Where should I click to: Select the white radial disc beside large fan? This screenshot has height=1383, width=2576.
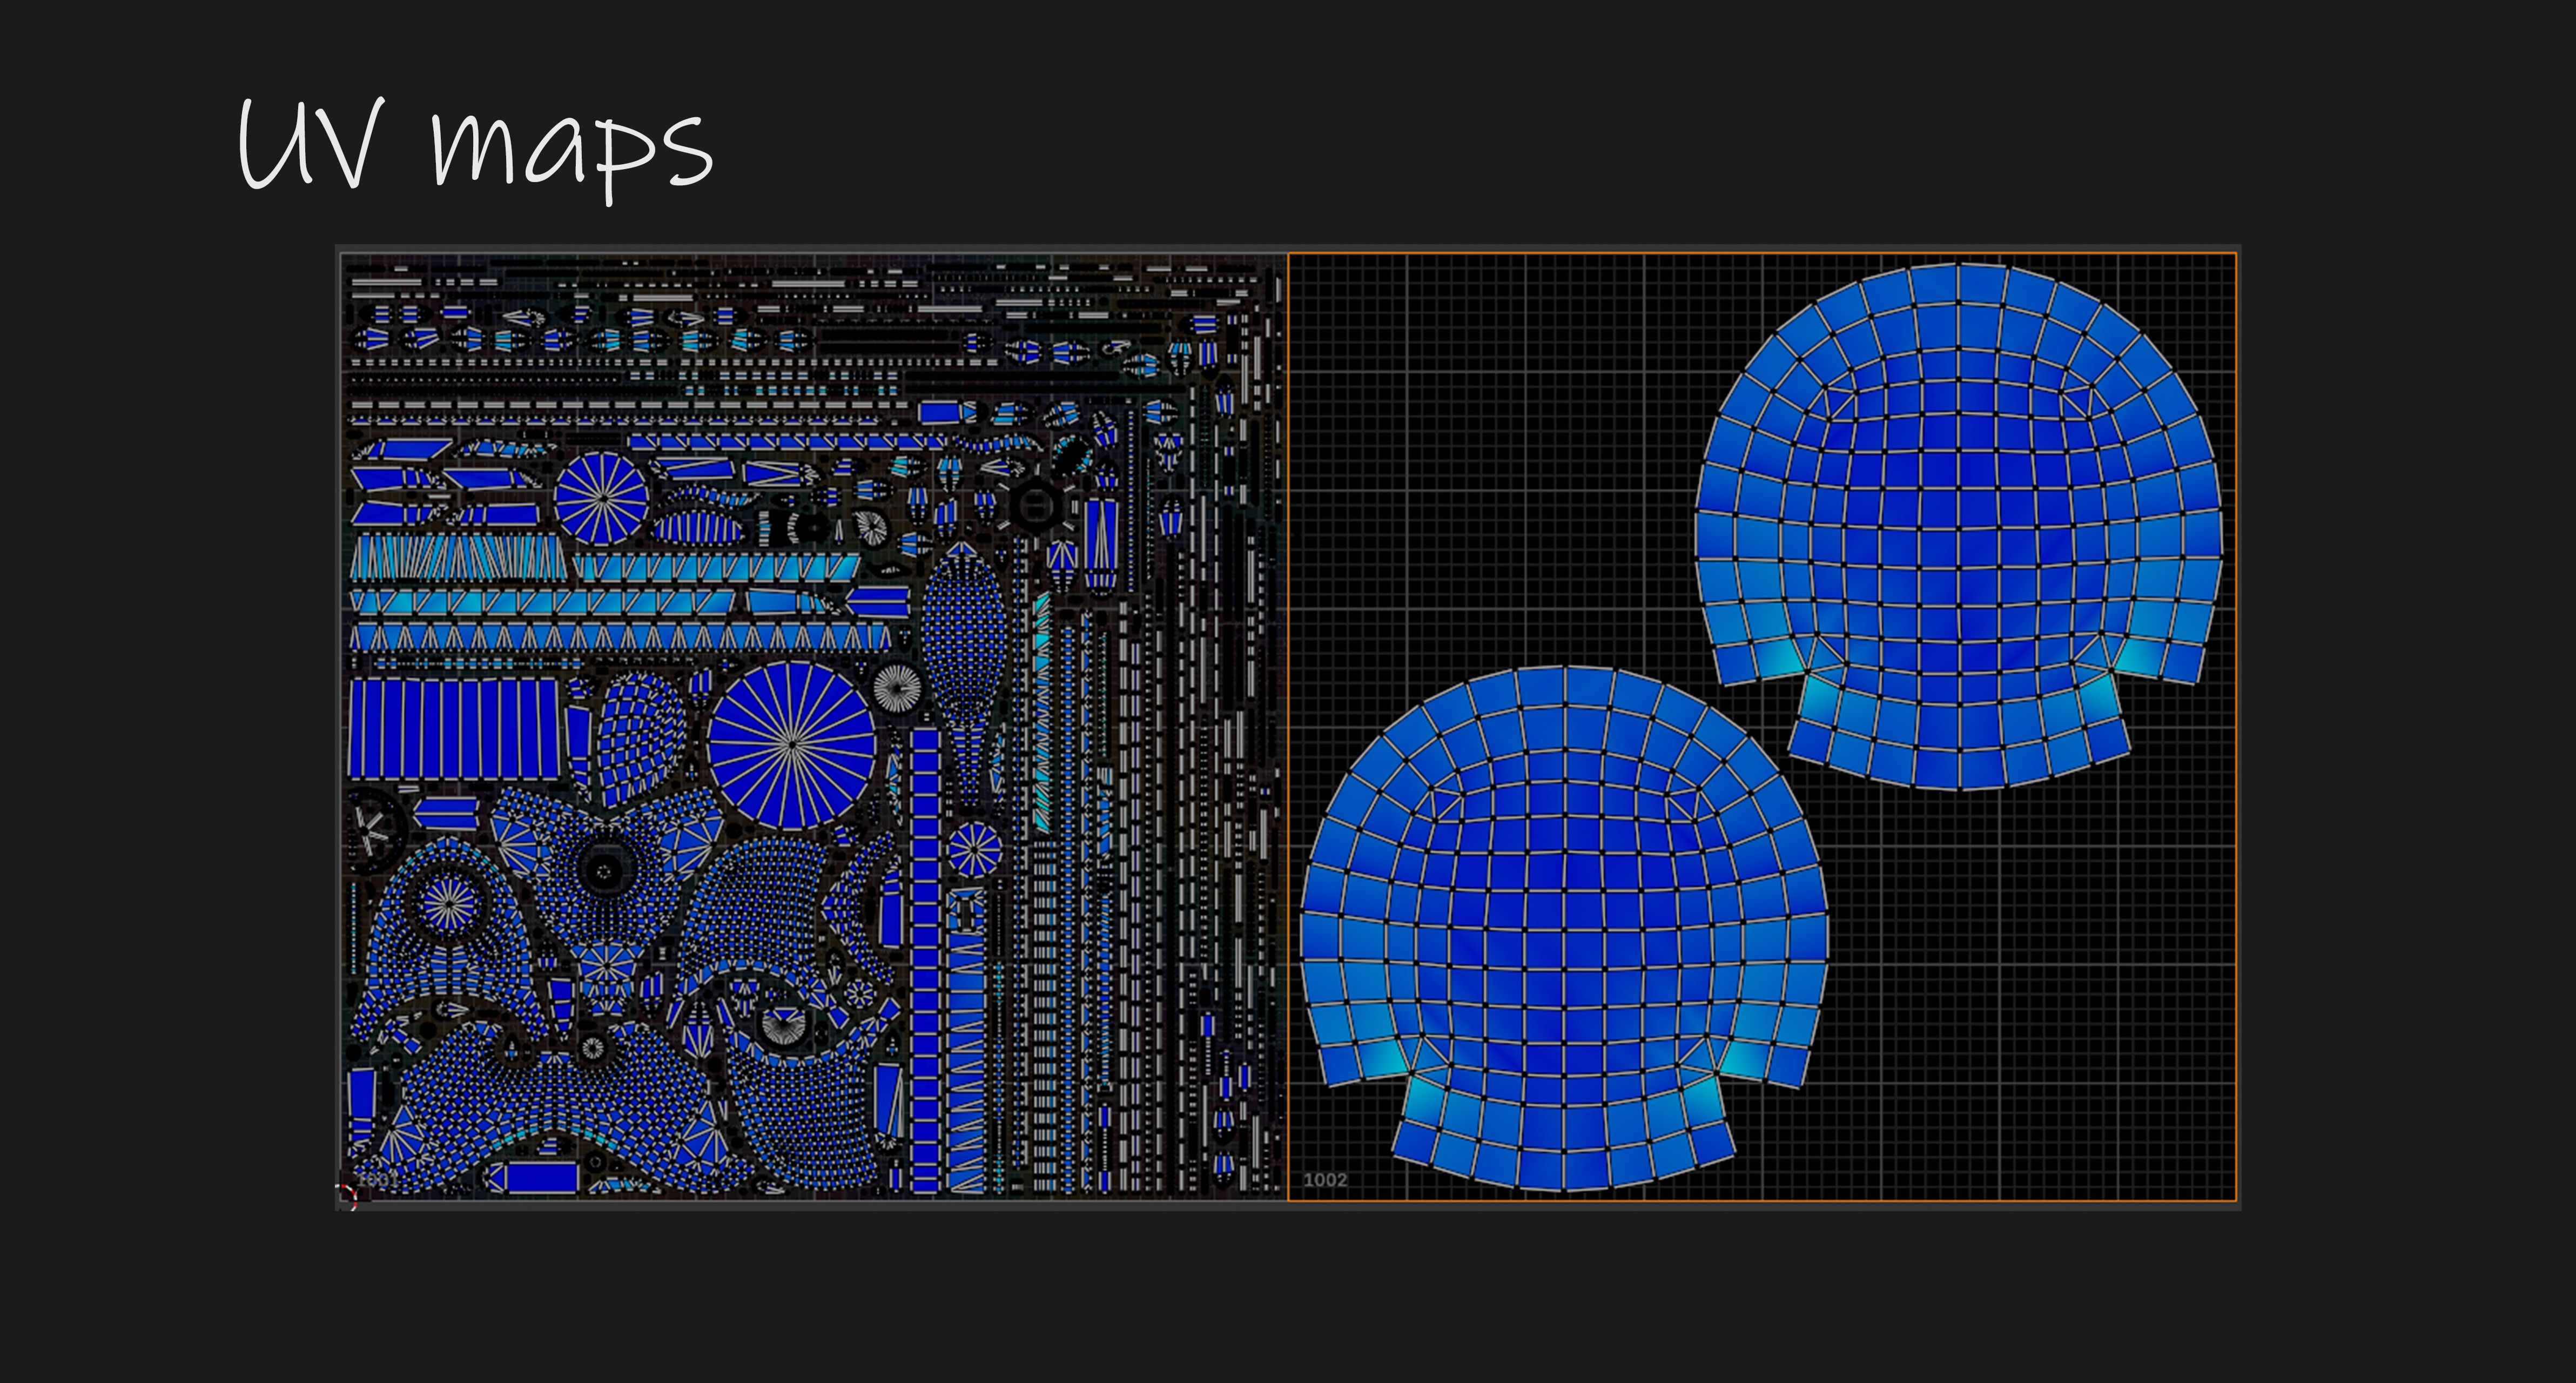click(x=897, y=688)
